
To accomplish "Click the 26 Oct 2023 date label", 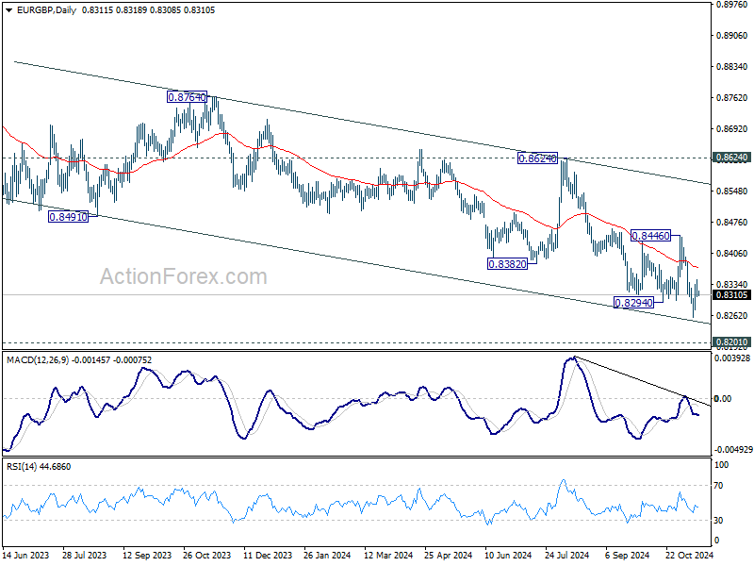I will (206, 555).
